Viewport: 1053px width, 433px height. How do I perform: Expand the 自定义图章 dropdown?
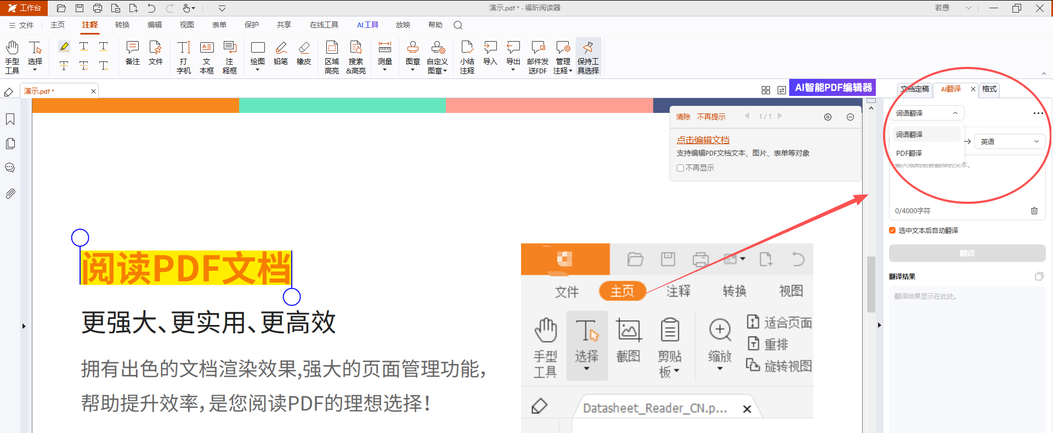(x=445, y=71)
